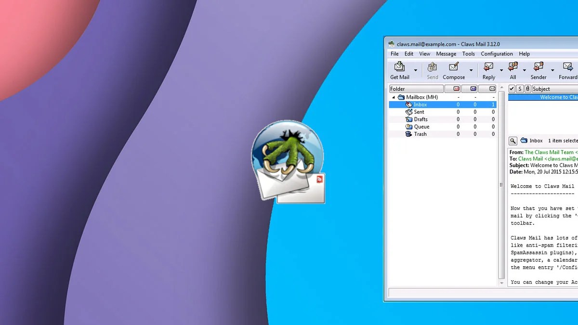Open the reply All dropdown arrow
Viewport: 578px width, 325px height.
(525, 70)
